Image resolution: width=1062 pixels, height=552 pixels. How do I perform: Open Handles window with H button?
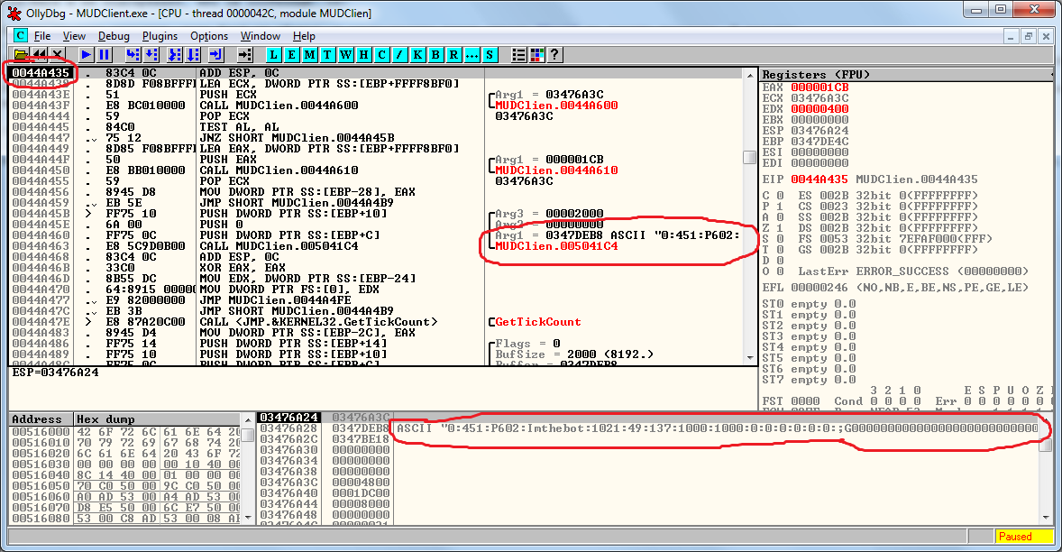[363, 55]
